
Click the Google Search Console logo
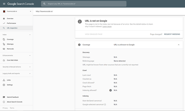point(21,4)
